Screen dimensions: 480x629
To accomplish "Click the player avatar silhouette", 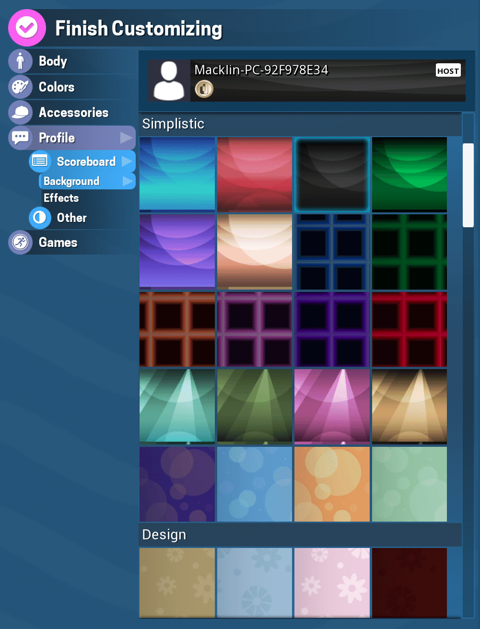I will pyautogui.click(x=169, y=81).
